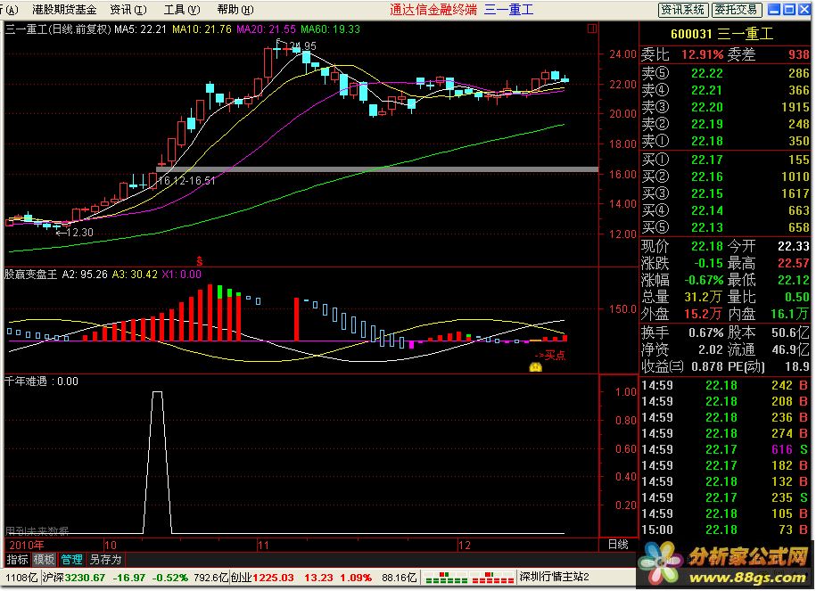This screenshot has width=816, height=591.
Task: Click the red-green market breadth bars in status bar
Action: click(469, 578)
